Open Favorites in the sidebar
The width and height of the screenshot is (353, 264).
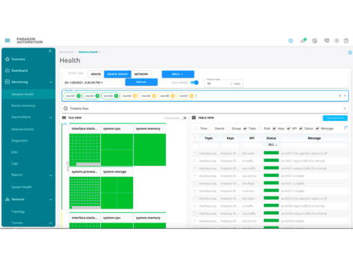(x=18, y=59)
